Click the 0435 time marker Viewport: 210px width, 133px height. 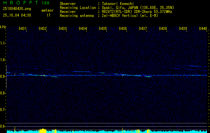(x=103, y=29)
